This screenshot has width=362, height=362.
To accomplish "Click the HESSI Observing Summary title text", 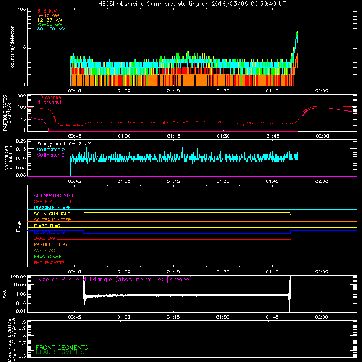I will coord(191,4).
